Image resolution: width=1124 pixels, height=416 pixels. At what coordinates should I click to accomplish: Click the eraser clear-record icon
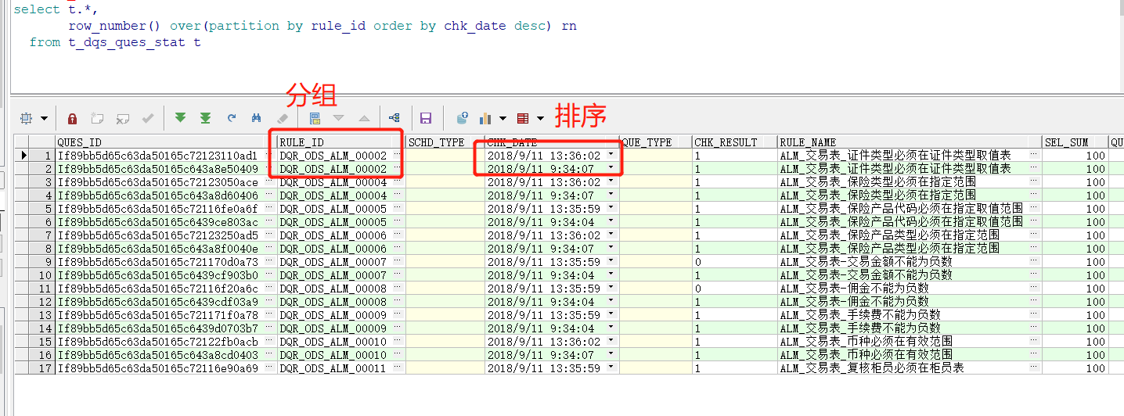pos(282,118)
